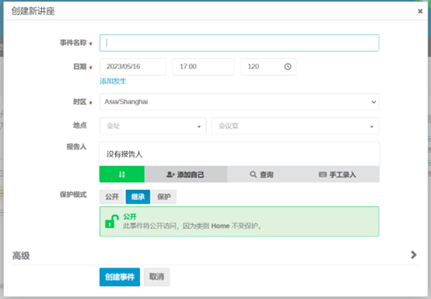Click the time field showing 17:00
431x299 pixels.
coord(203,66)
